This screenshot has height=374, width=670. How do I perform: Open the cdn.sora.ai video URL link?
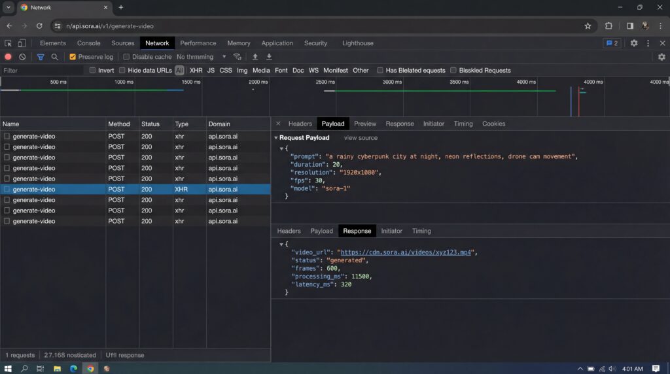(x=406, y=252)
